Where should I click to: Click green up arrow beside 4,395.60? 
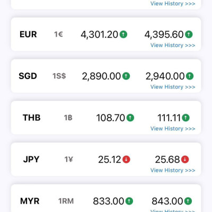click(x=189, y=34)
